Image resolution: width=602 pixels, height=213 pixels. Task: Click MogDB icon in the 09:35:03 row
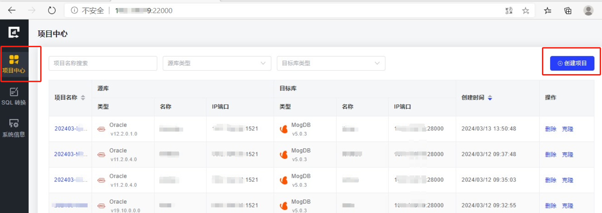click(x=283, y=180)
